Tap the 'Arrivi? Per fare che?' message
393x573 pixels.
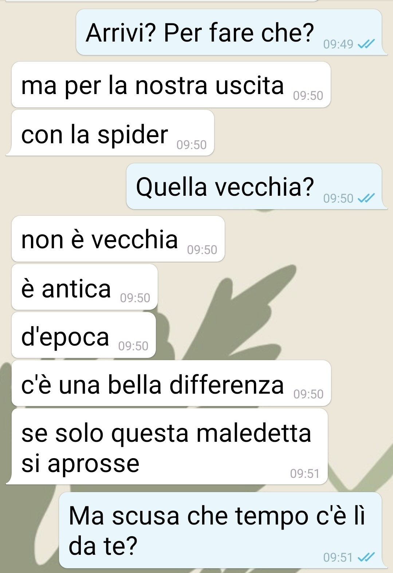coord(229,32)
